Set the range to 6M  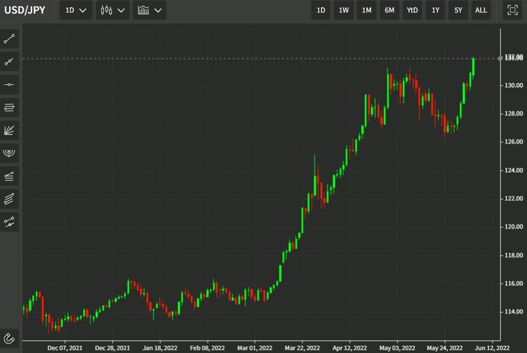389,10
